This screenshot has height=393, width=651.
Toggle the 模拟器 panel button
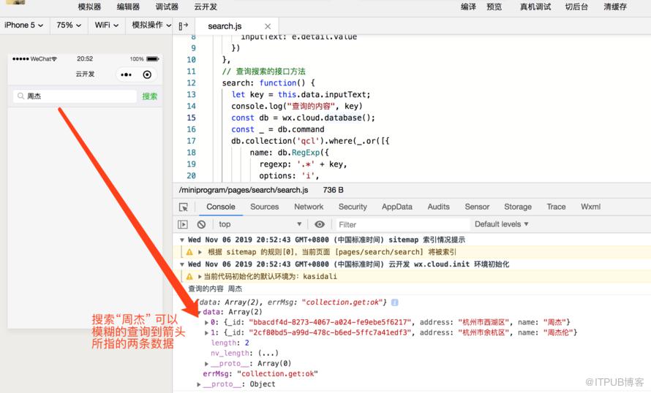pyautogui.click(x=90, y=7)
